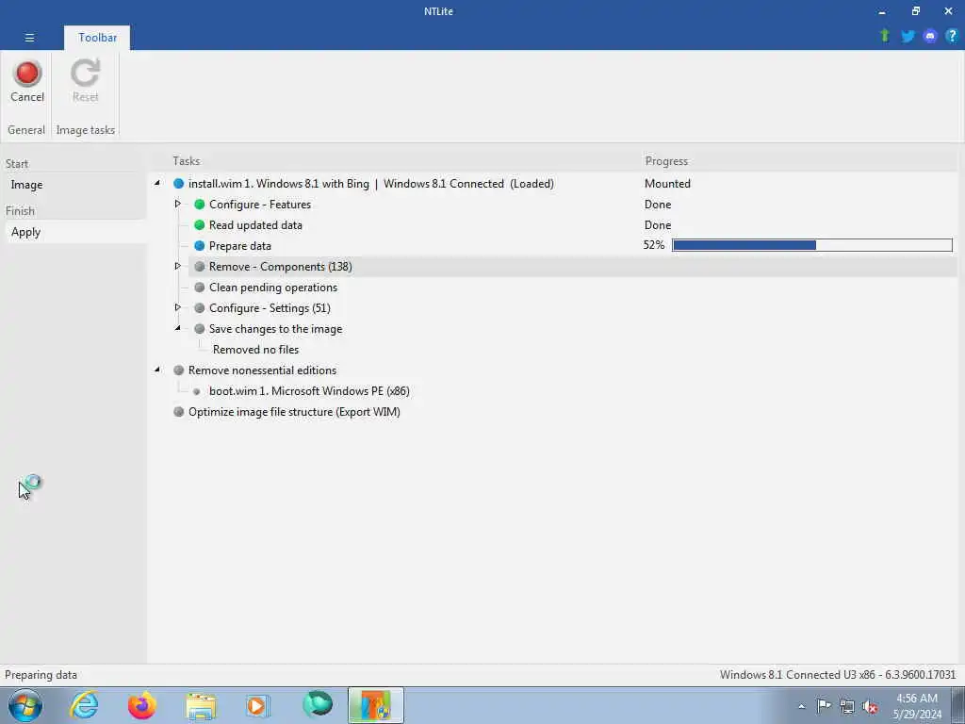The width and height of the screenshot is (965, 724).
Task: Open the Image page in sidebar
Action: tap(26, 185)
